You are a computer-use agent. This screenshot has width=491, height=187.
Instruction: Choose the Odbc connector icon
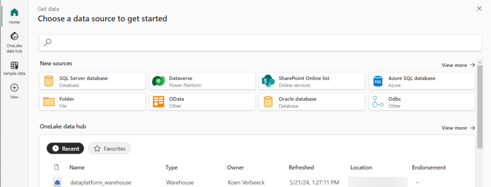coord(378,102)
